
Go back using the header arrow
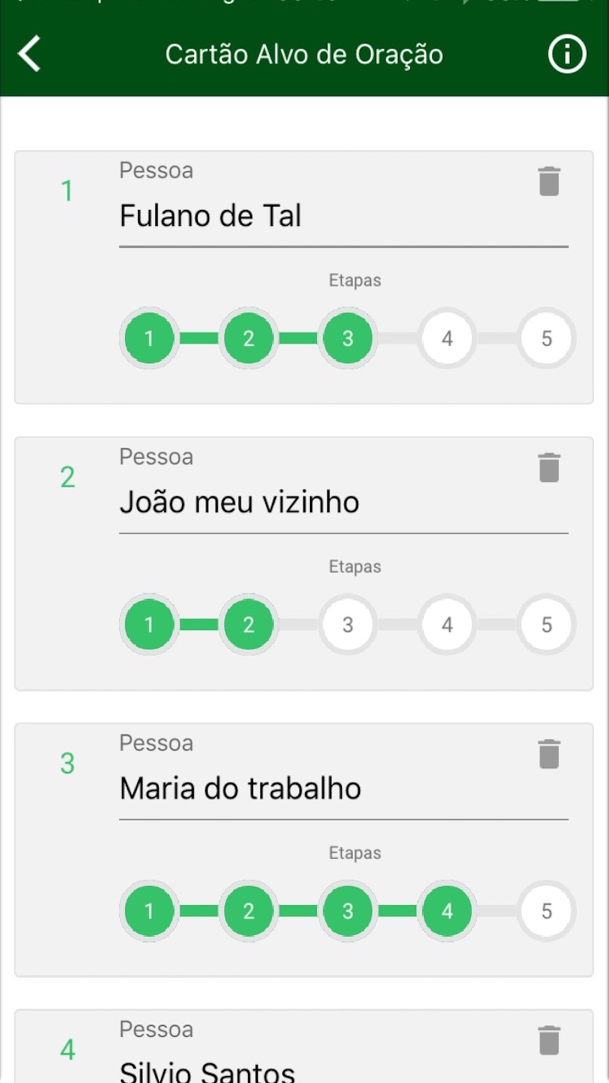29,54
